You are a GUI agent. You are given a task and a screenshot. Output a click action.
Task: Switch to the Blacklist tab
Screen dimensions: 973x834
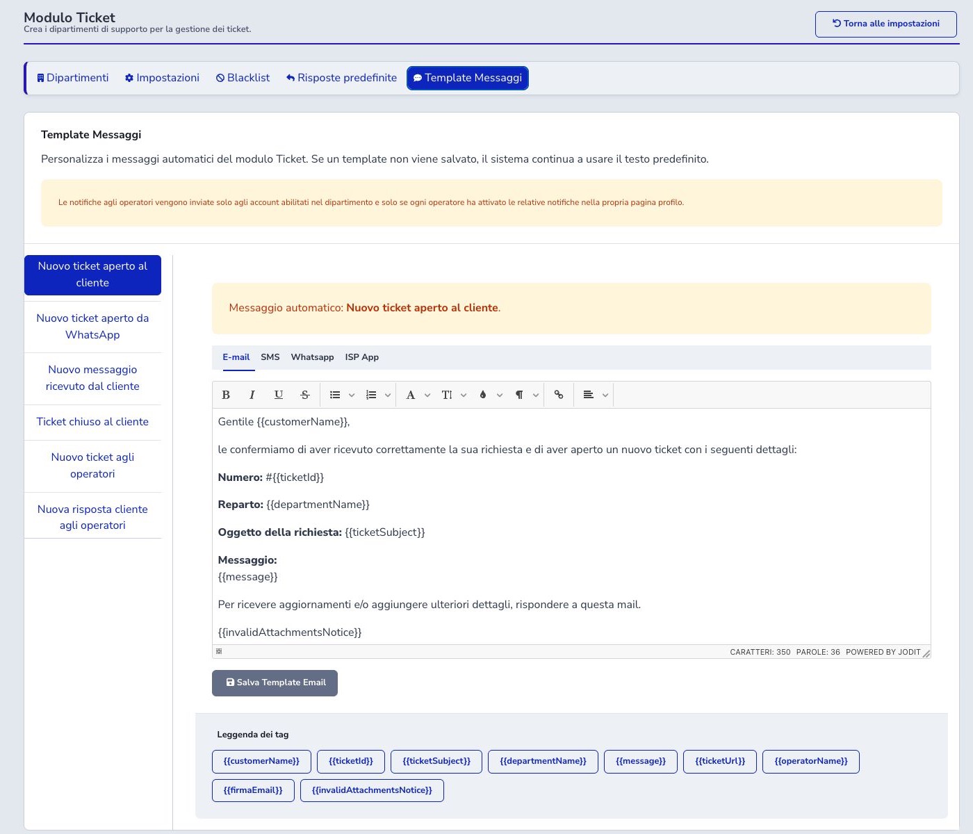(243, 78)
